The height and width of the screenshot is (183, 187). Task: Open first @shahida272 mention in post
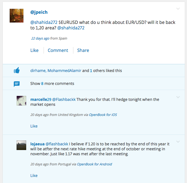[x=44, y=22]
